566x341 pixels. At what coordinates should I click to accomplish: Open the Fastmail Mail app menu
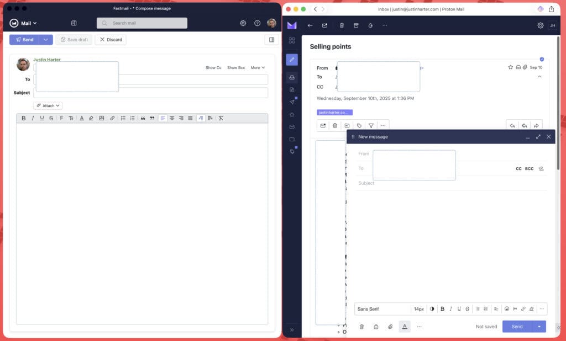pos(23,23)
